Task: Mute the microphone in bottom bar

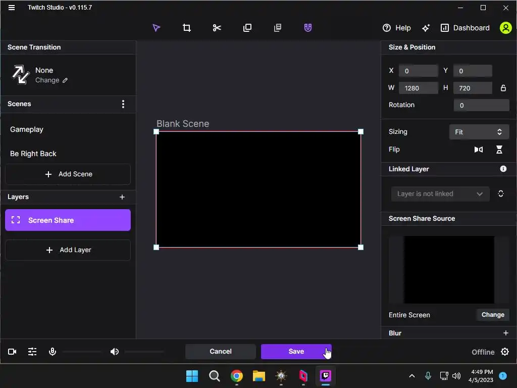Action: pyautogui.click(x=53, y=352)
